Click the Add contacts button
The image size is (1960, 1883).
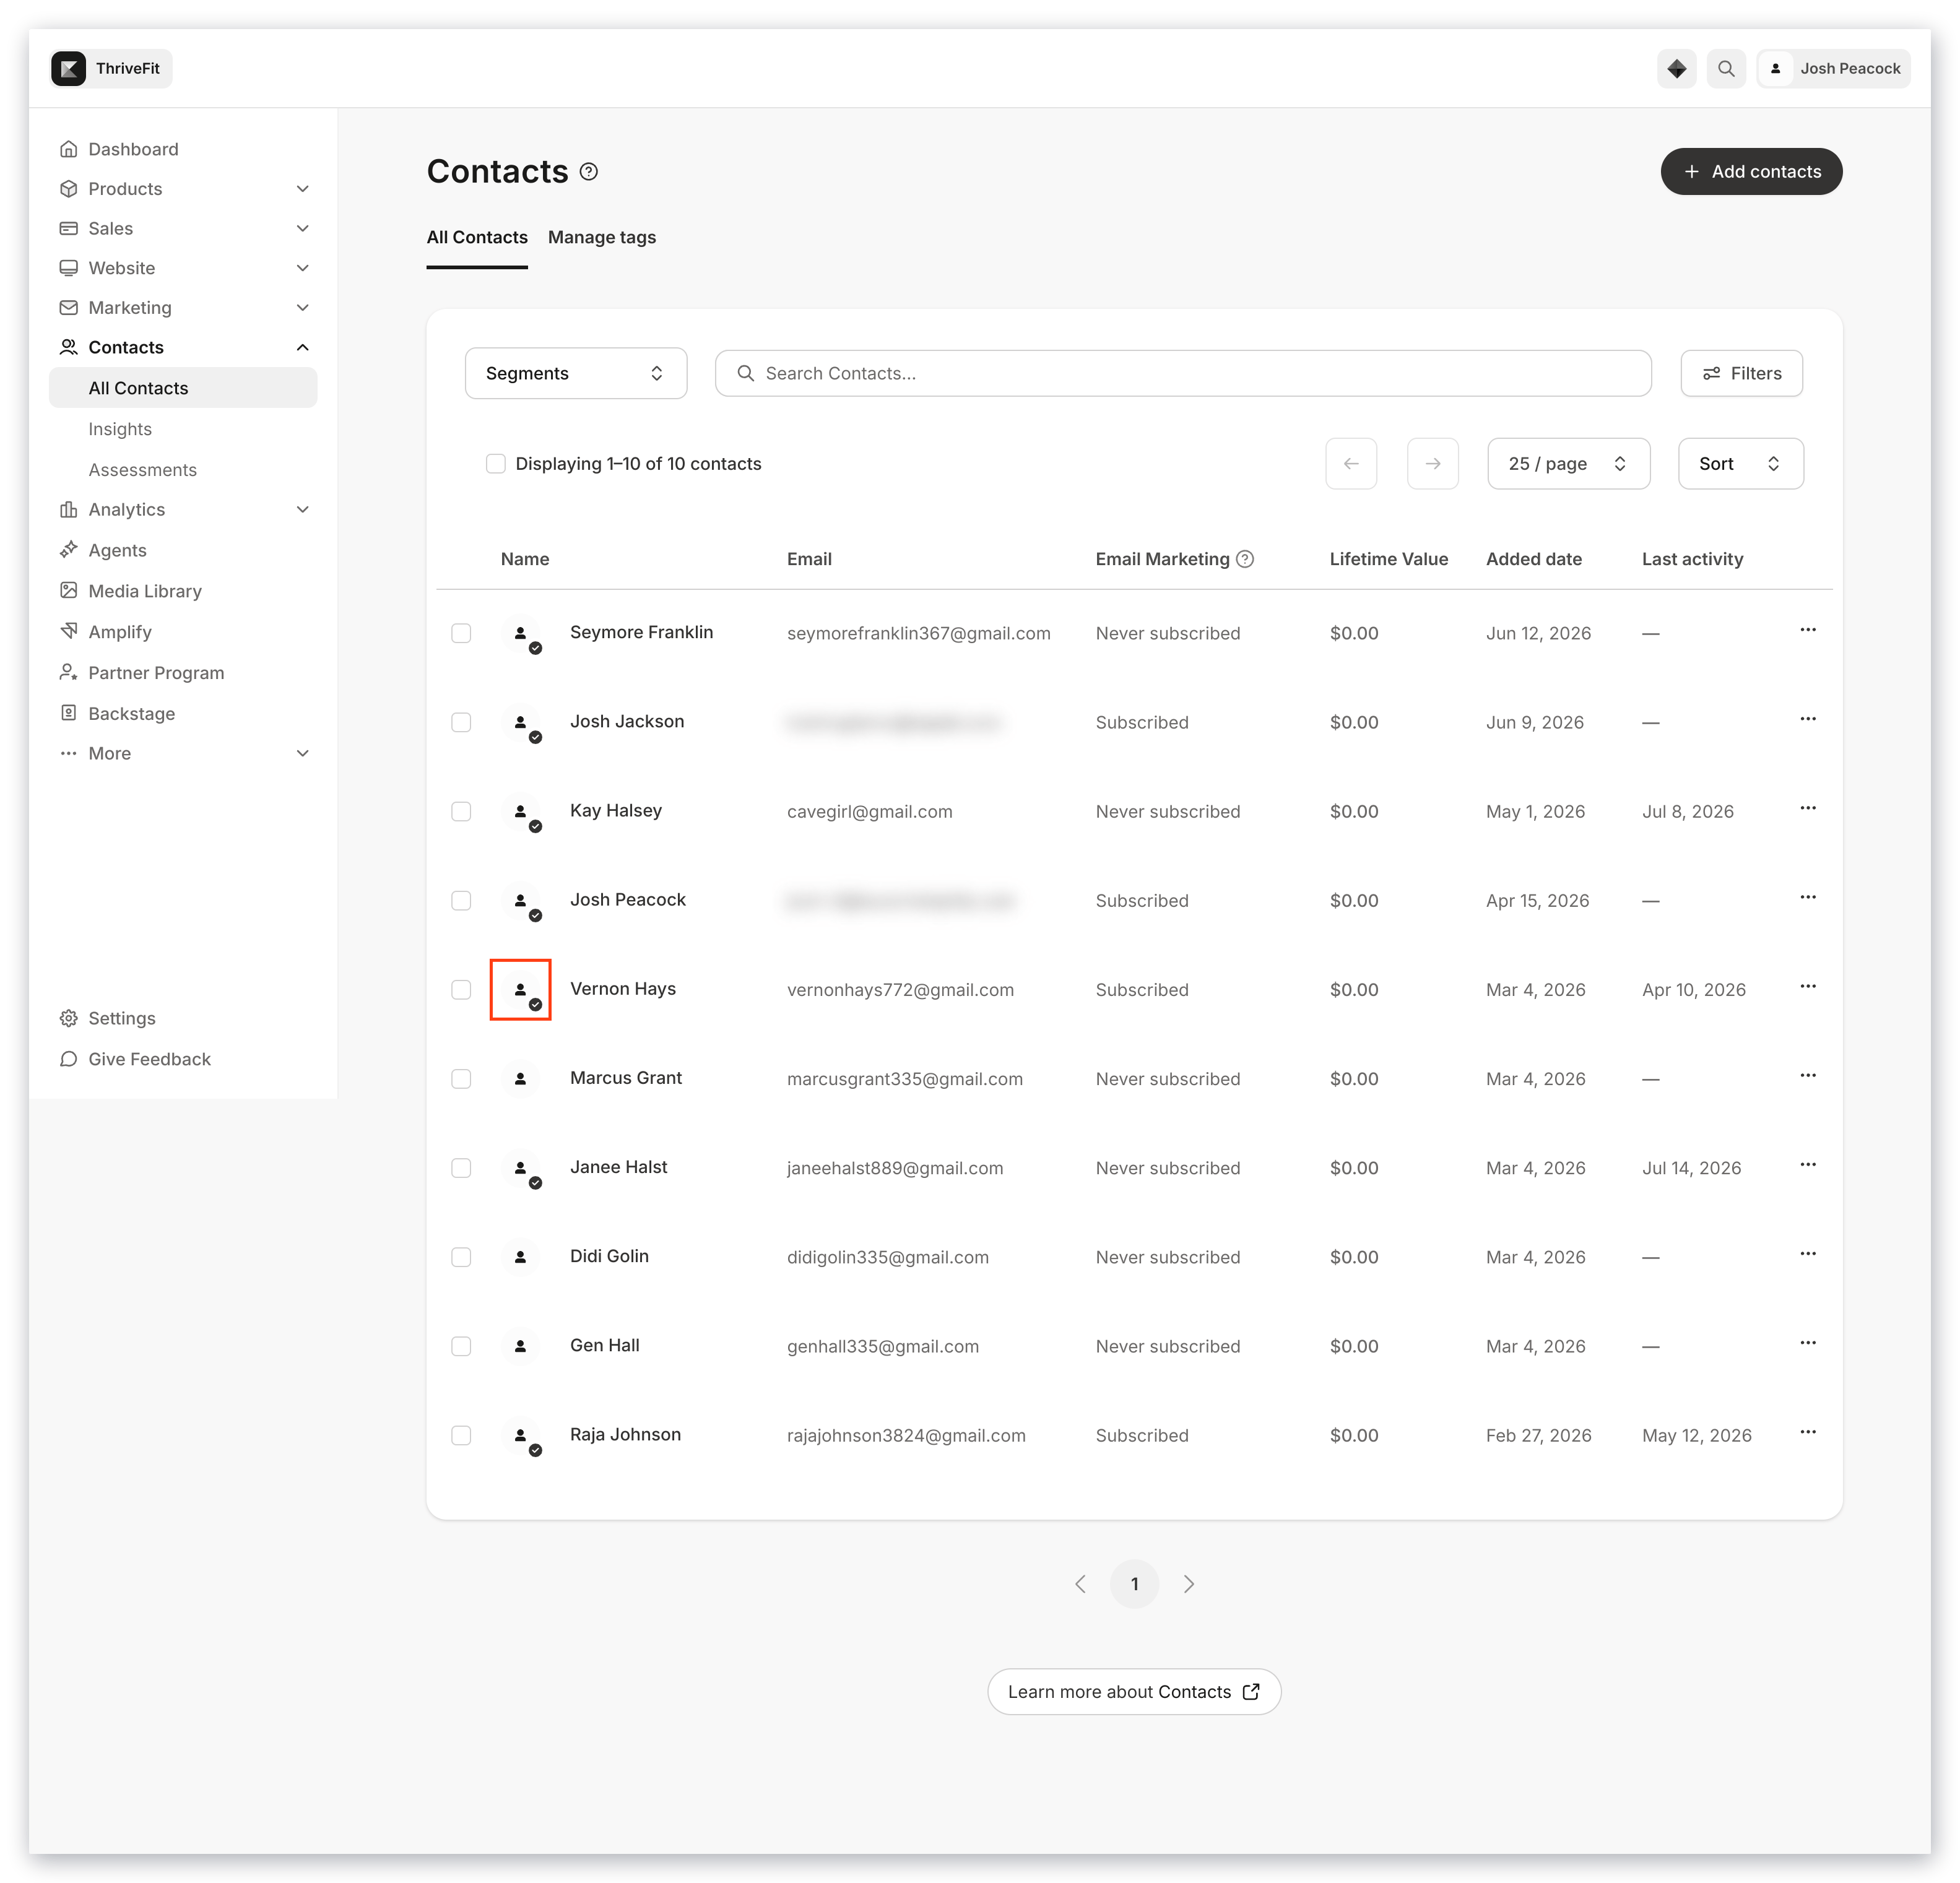[x=1751, y=171]
